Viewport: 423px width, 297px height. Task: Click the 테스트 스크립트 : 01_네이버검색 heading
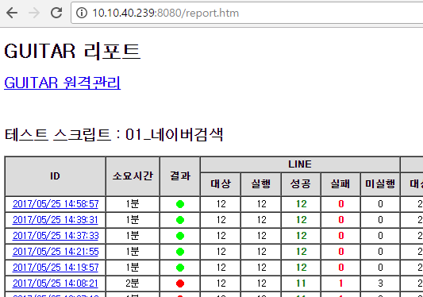(113, 134)
